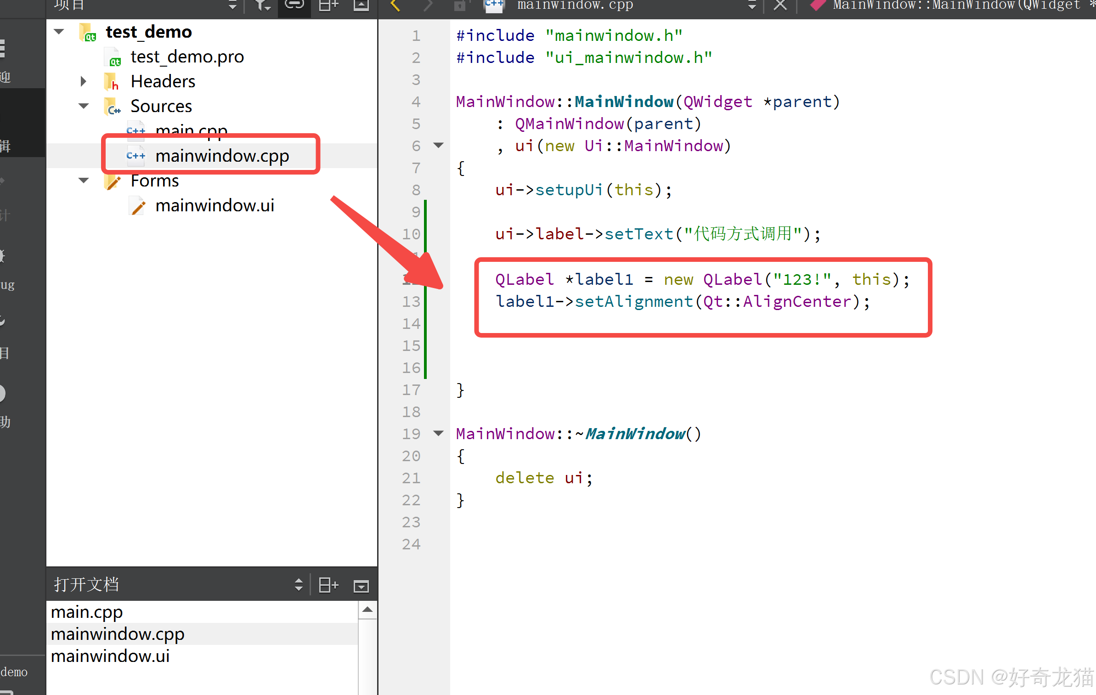Click the #include "mainwindow.h" line

click(570, 35)
